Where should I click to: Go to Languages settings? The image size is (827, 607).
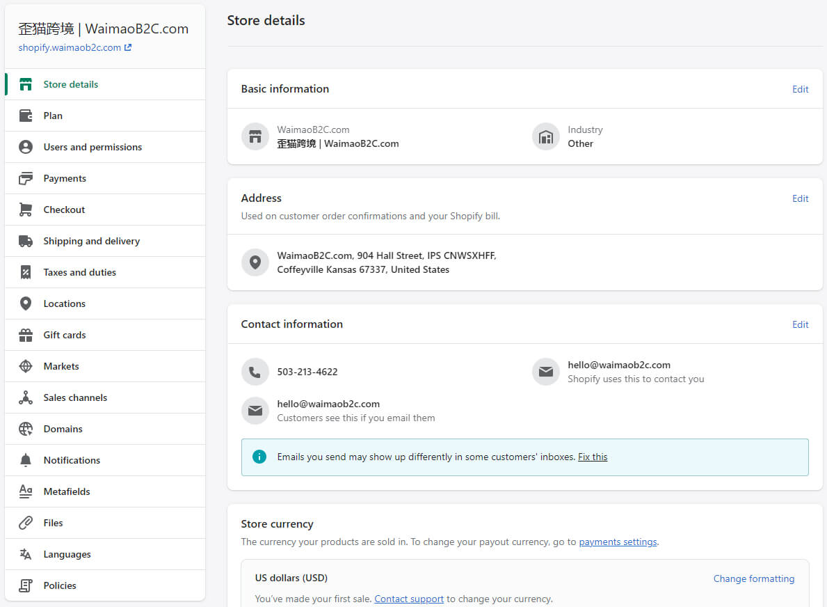[105, 554]
